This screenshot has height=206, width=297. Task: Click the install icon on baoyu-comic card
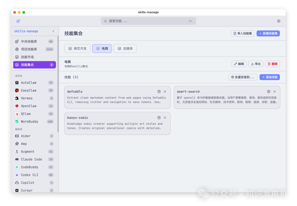click(159, 118)
